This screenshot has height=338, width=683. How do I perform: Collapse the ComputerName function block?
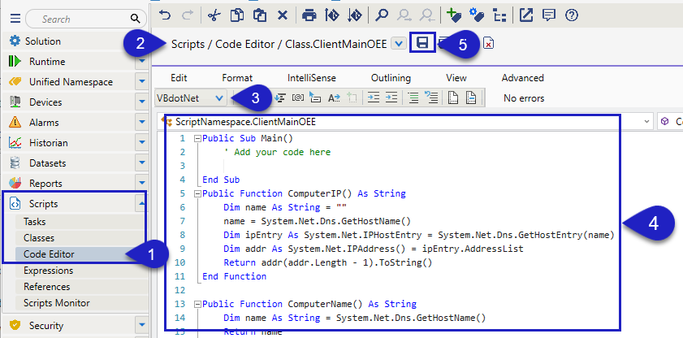pos(197,304)
